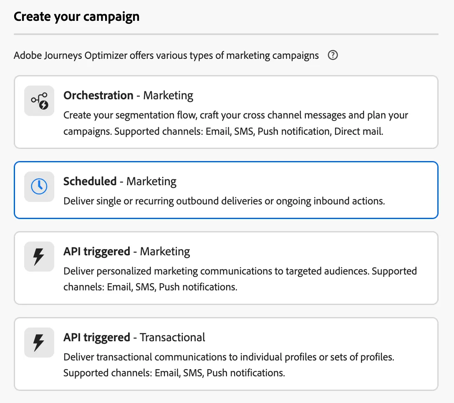454x403 pixels.
Task: Select the API triggered - Marketing heading
Action: click(126, 252)
